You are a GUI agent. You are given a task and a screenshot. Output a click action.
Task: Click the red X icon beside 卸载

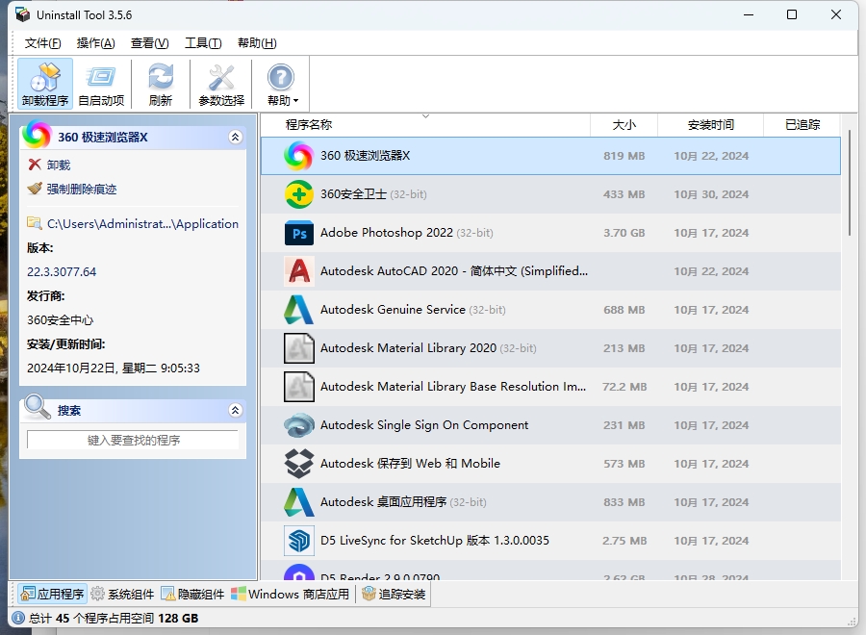(x=35, y=165)
